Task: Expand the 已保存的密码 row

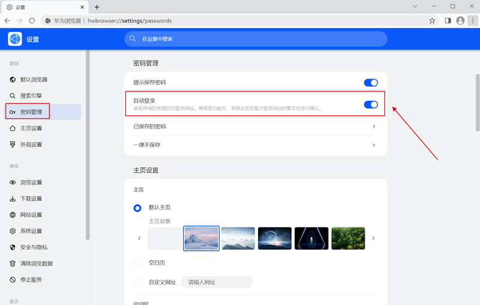Action: [374, 127]
